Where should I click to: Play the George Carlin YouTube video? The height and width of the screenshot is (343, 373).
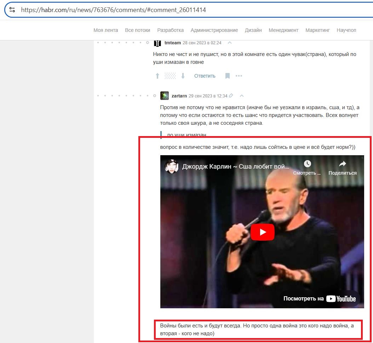tap(262, 232)
